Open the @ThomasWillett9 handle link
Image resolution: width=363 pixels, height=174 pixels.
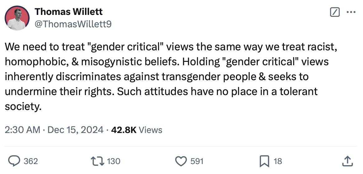point(73,24)
